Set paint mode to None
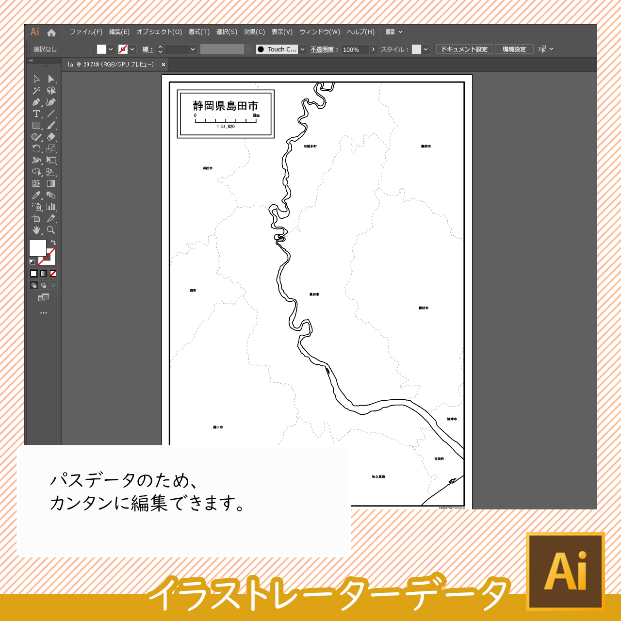621x621 pixels. click(x=53, y=274)
